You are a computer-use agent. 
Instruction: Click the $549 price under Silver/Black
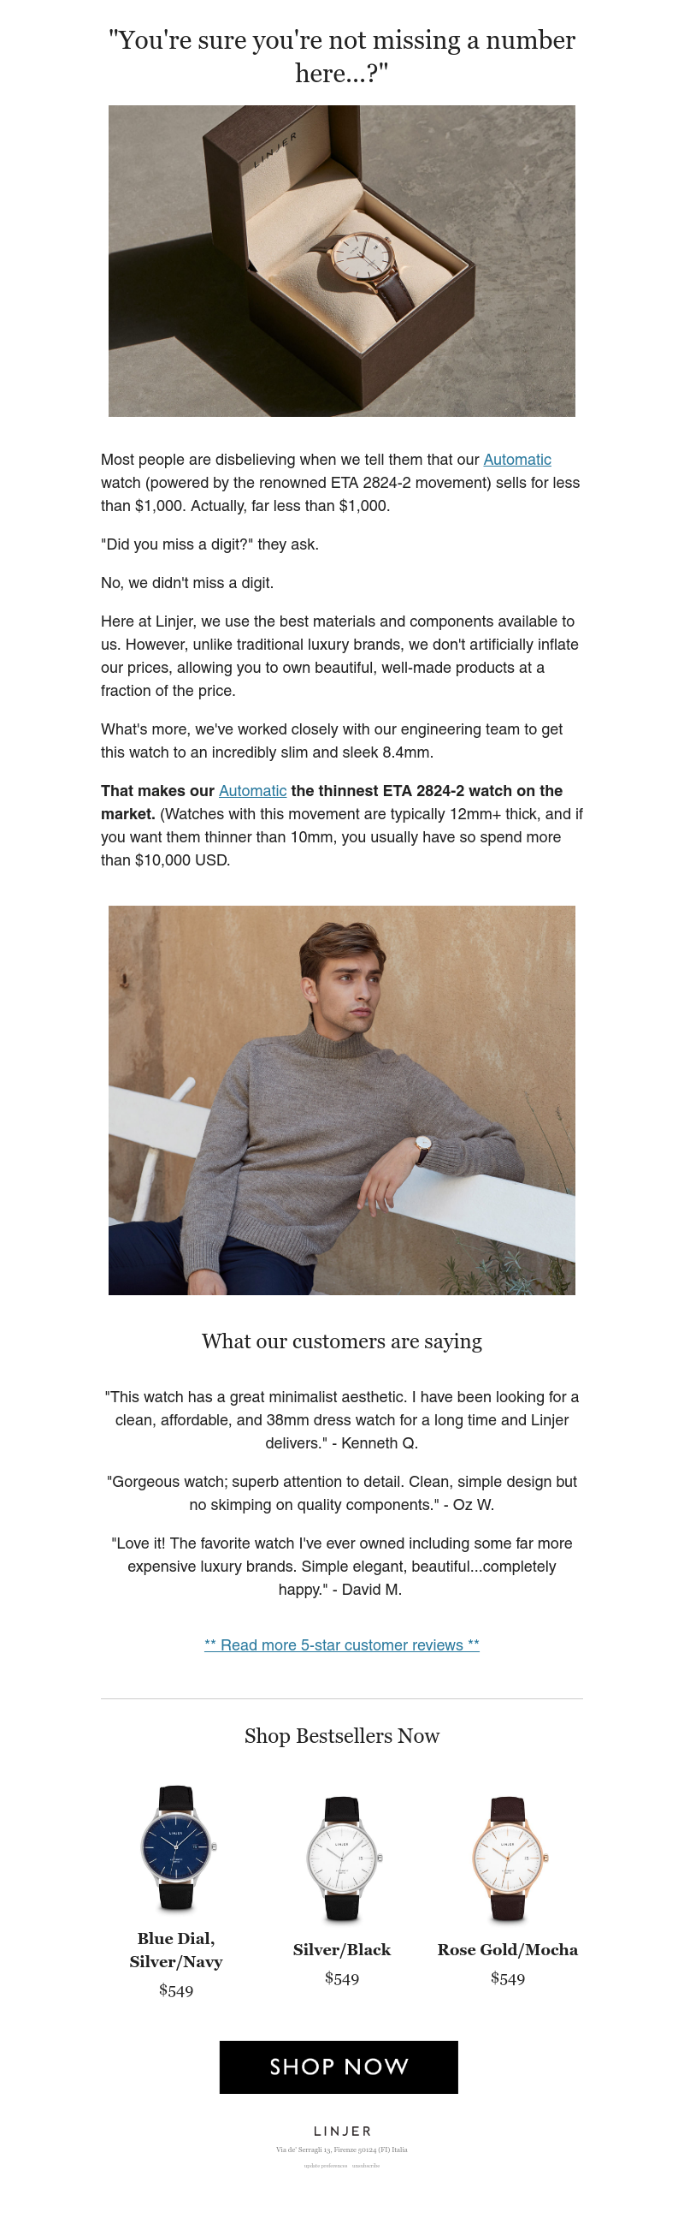[x=341, y=1978]
